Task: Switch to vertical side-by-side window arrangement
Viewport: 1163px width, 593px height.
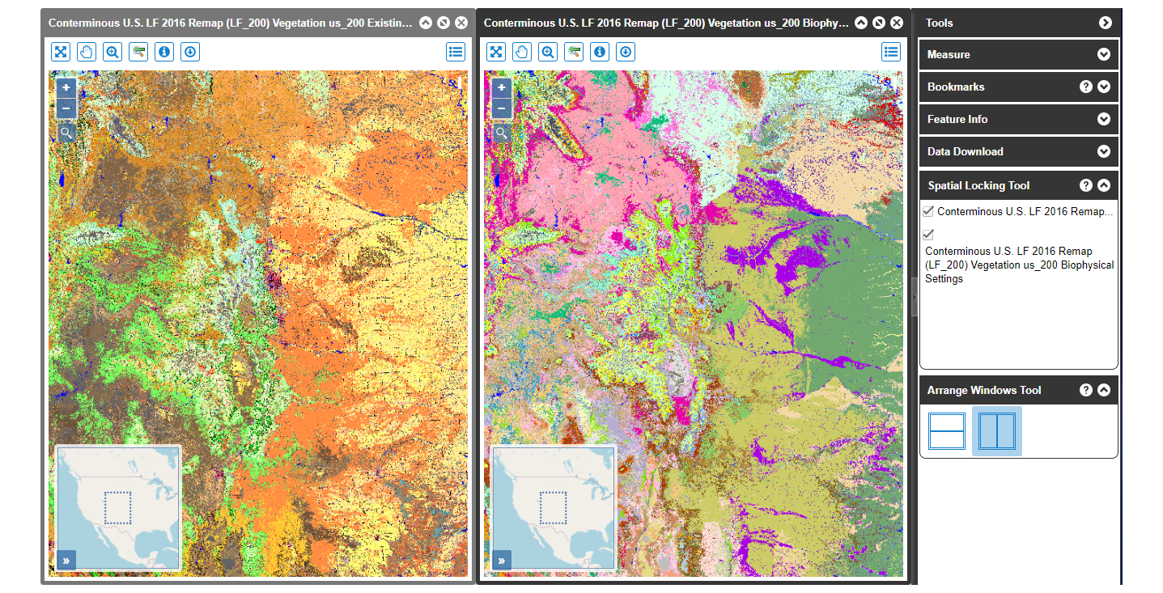Action: 996,431
